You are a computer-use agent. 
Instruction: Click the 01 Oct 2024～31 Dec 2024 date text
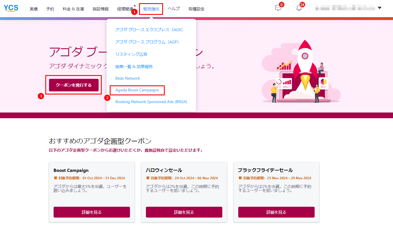coord(104,178)
